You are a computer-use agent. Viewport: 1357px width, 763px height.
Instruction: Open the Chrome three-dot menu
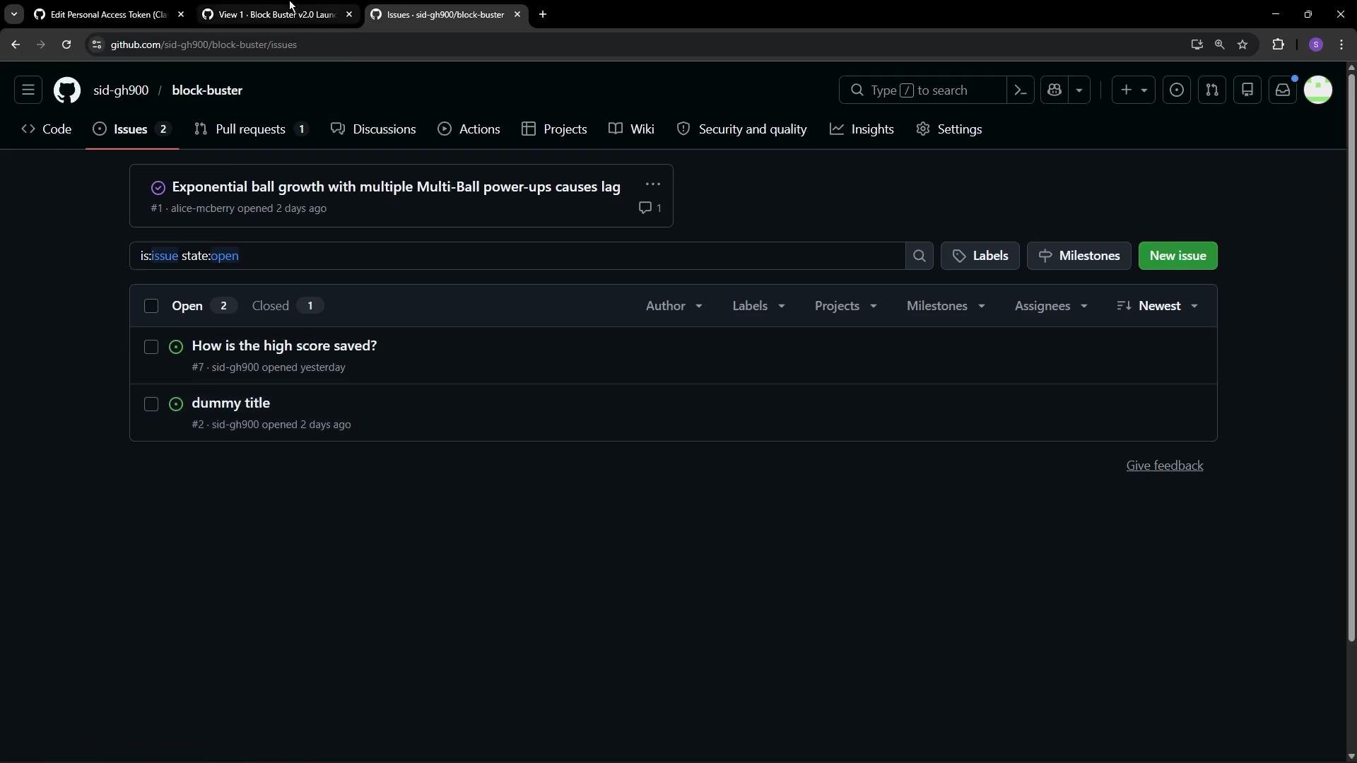[x=1342, y=45]
